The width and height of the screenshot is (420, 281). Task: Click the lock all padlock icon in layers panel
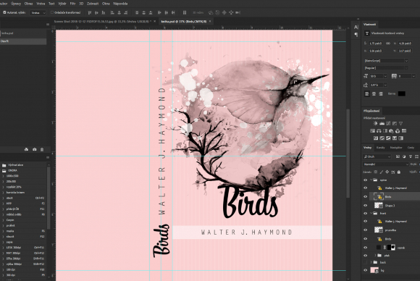coord(399,172)
